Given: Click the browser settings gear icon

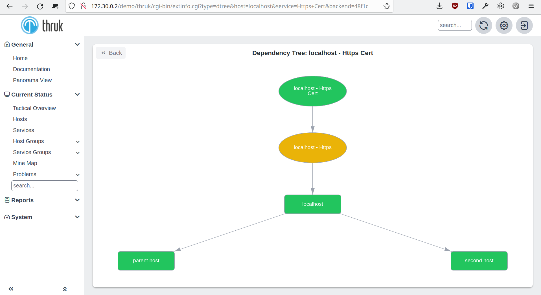Looking at the screenshot, I should pos(500,6).
